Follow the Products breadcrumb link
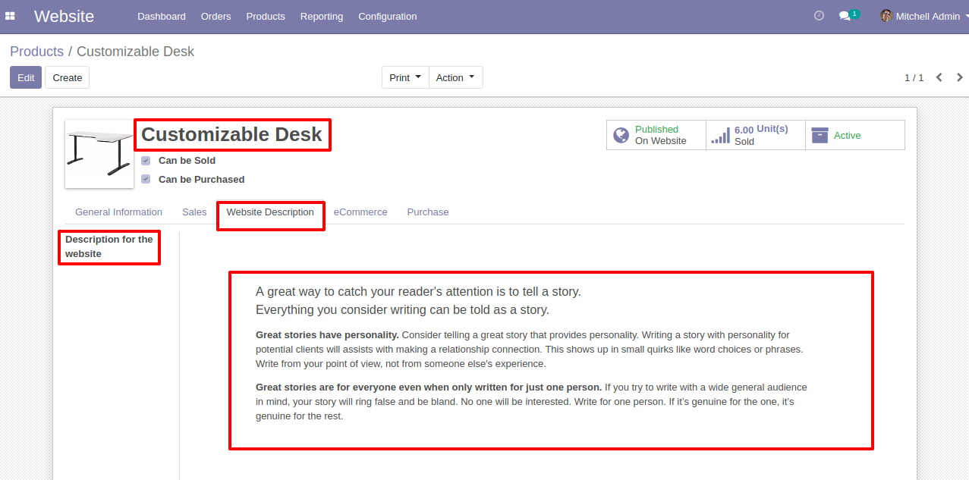Image resolution: width=969 pixels, height=480 pixels. pos(36,52)
